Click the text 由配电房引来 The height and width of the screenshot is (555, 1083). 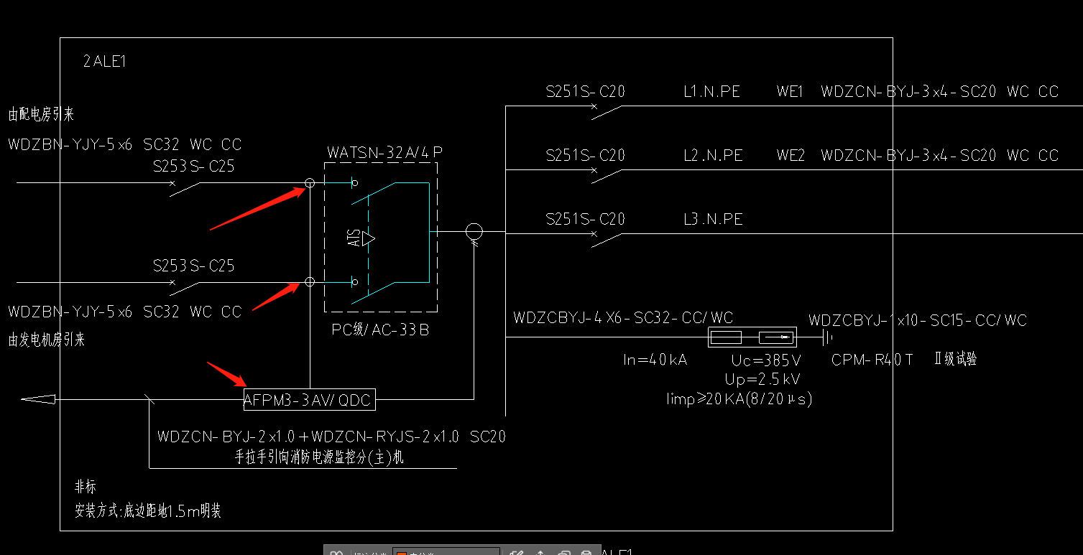point(41,114)
